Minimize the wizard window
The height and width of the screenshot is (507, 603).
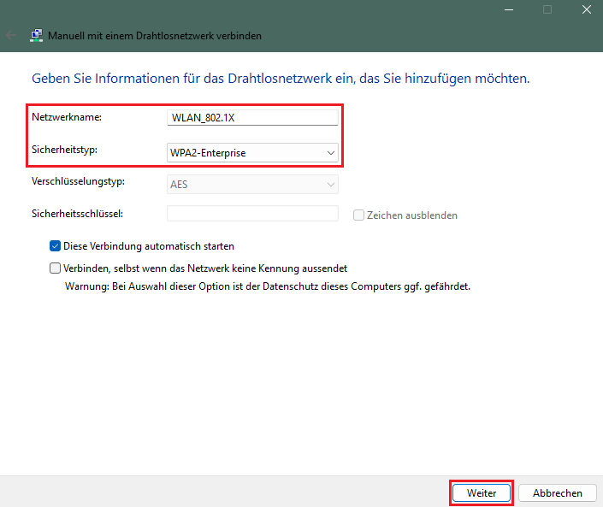509,9
